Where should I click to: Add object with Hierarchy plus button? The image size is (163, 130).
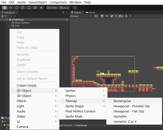point(3,16)
